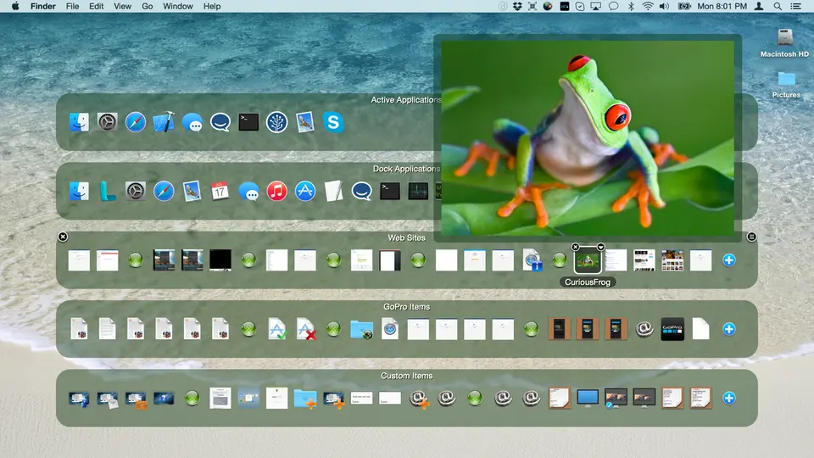Expand the CuriousFrog item dropdown arrow
This screenshot has width=814, height=458.
coord(601,247)
